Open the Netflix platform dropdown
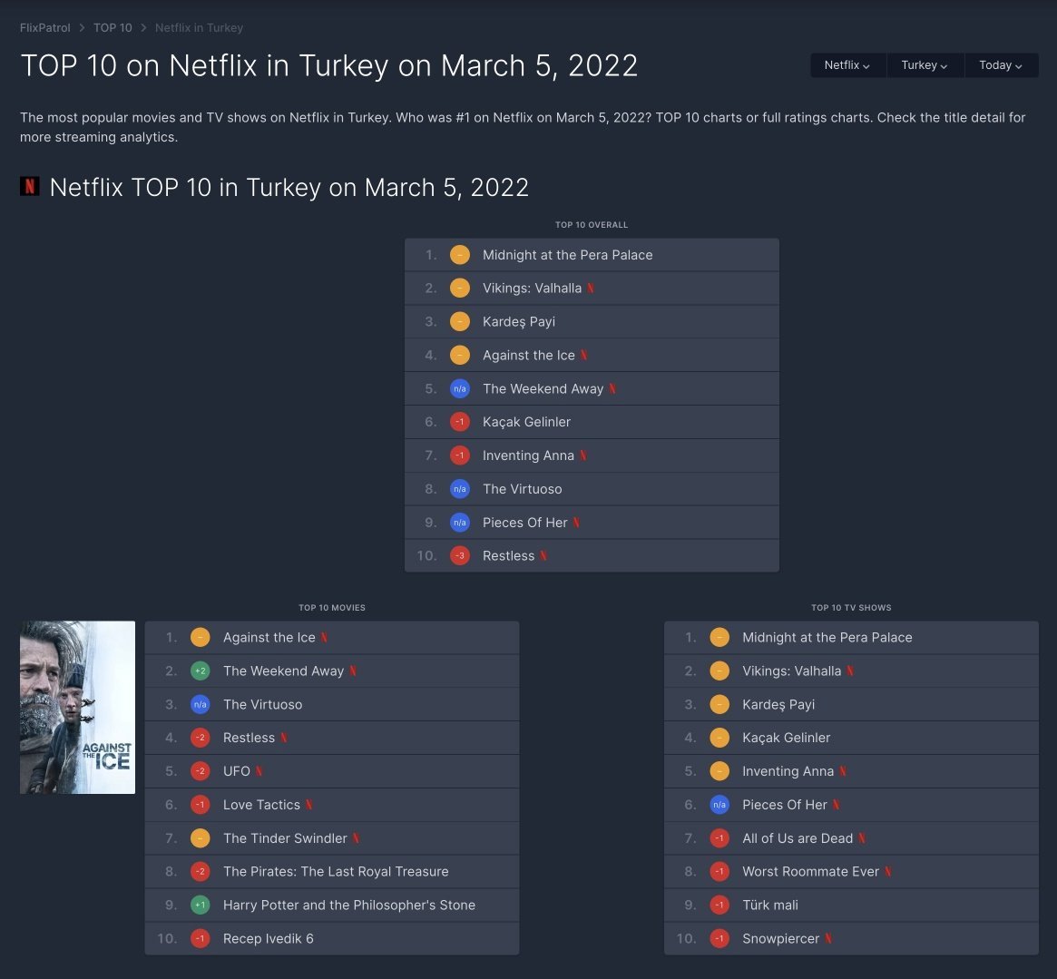This screenshot has width=1057, height=979. [x=847, y=65]
